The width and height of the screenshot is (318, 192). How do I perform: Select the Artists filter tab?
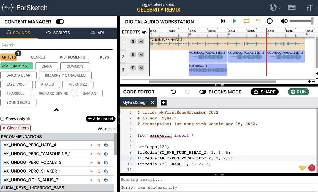8,57
